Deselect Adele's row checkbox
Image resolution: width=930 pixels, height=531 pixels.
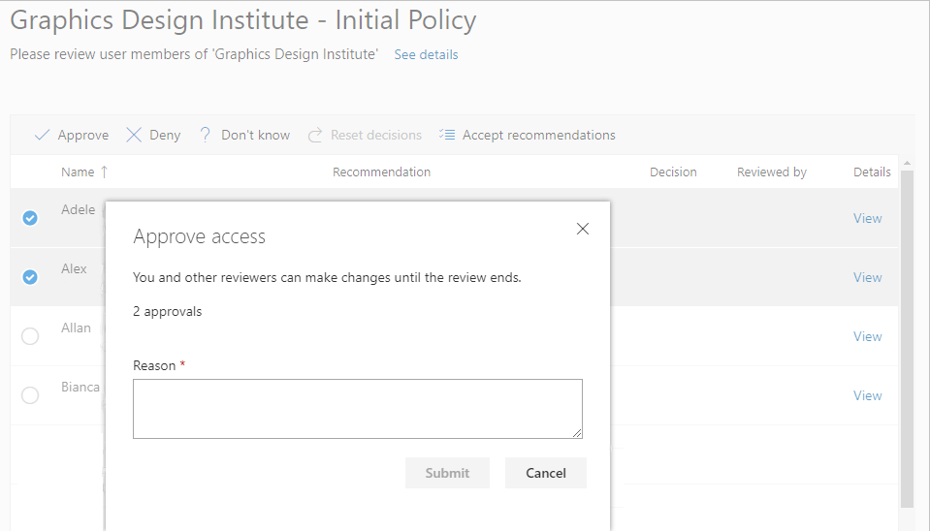[x=30, y=219]
